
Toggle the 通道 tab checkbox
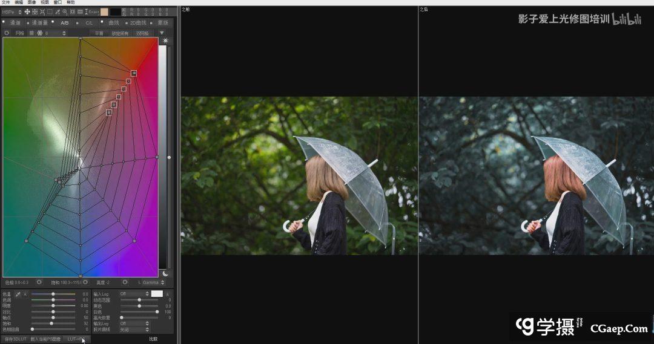tap(4, 22)
